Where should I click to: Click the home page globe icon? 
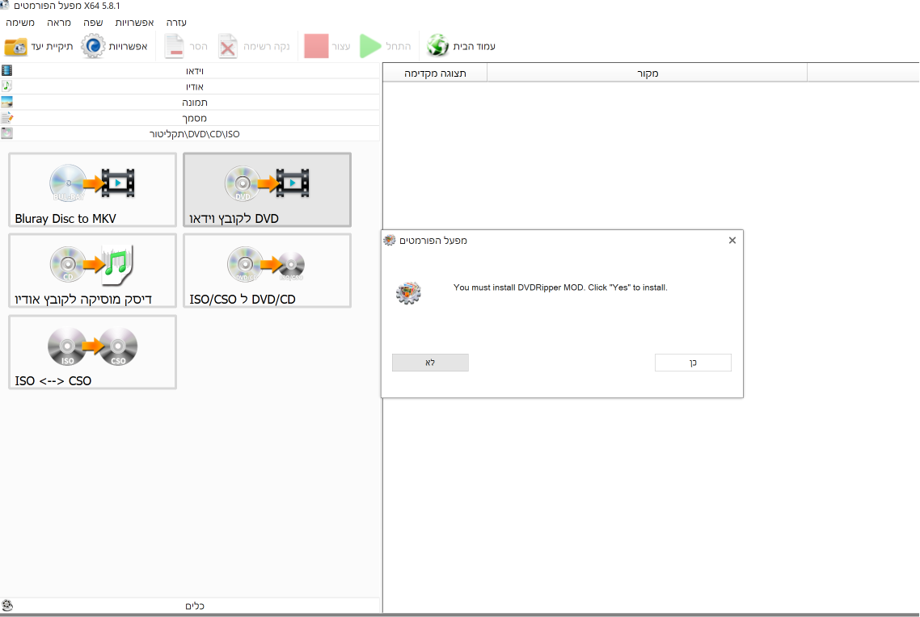437,46
